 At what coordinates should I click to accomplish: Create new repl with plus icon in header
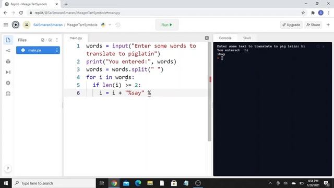(328, 25)
